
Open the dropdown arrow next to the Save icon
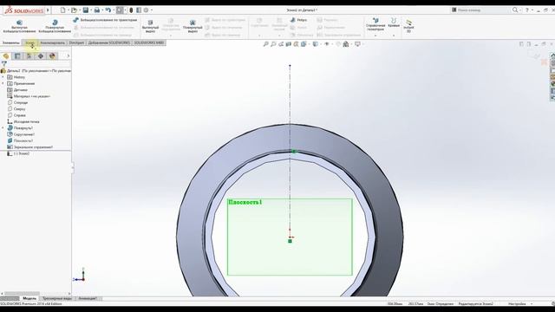point(90,10)
